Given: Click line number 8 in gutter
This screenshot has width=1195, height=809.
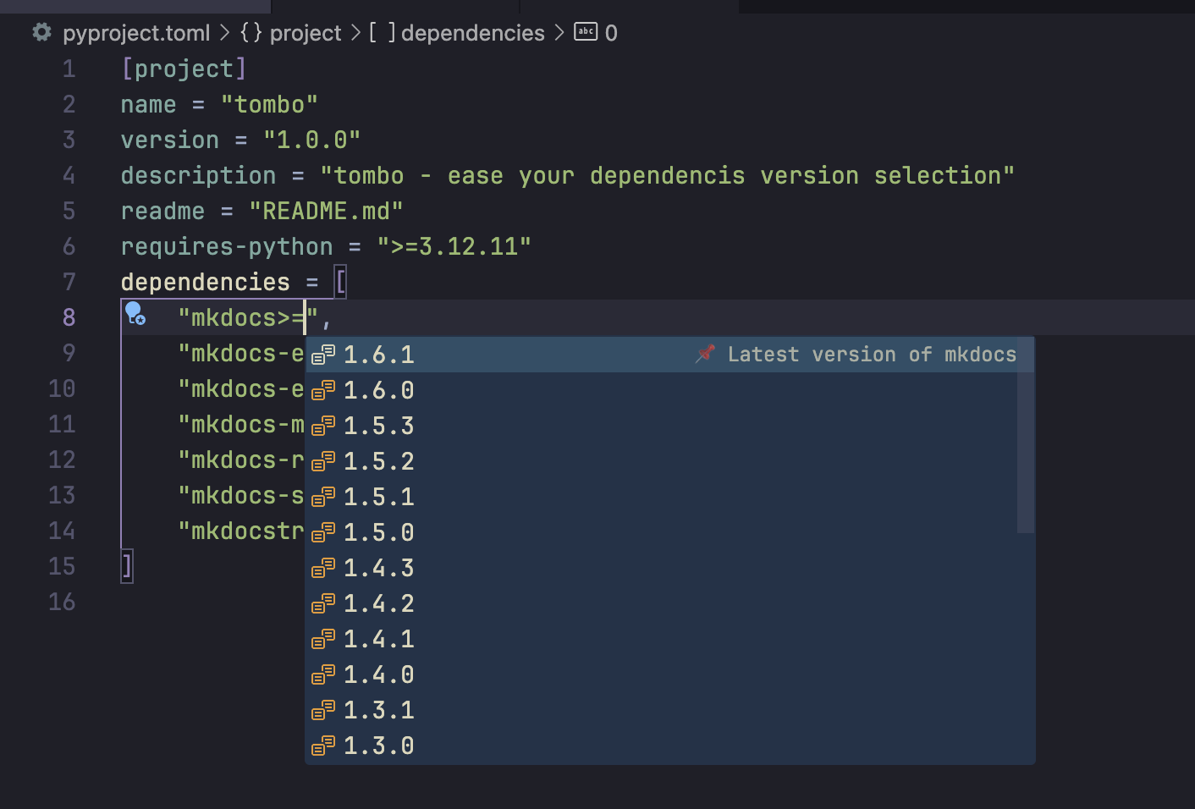Looking at the screenshot, I should [x=69, y=317].
